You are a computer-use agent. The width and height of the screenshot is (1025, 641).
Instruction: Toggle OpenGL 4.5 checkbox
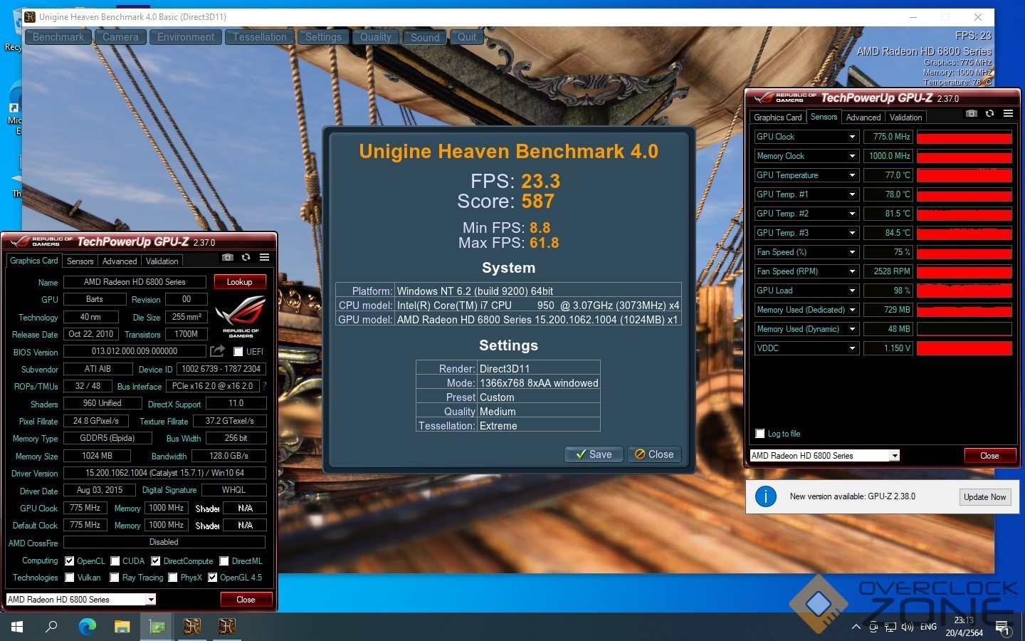pyautogui.click(x=212, y=578)
